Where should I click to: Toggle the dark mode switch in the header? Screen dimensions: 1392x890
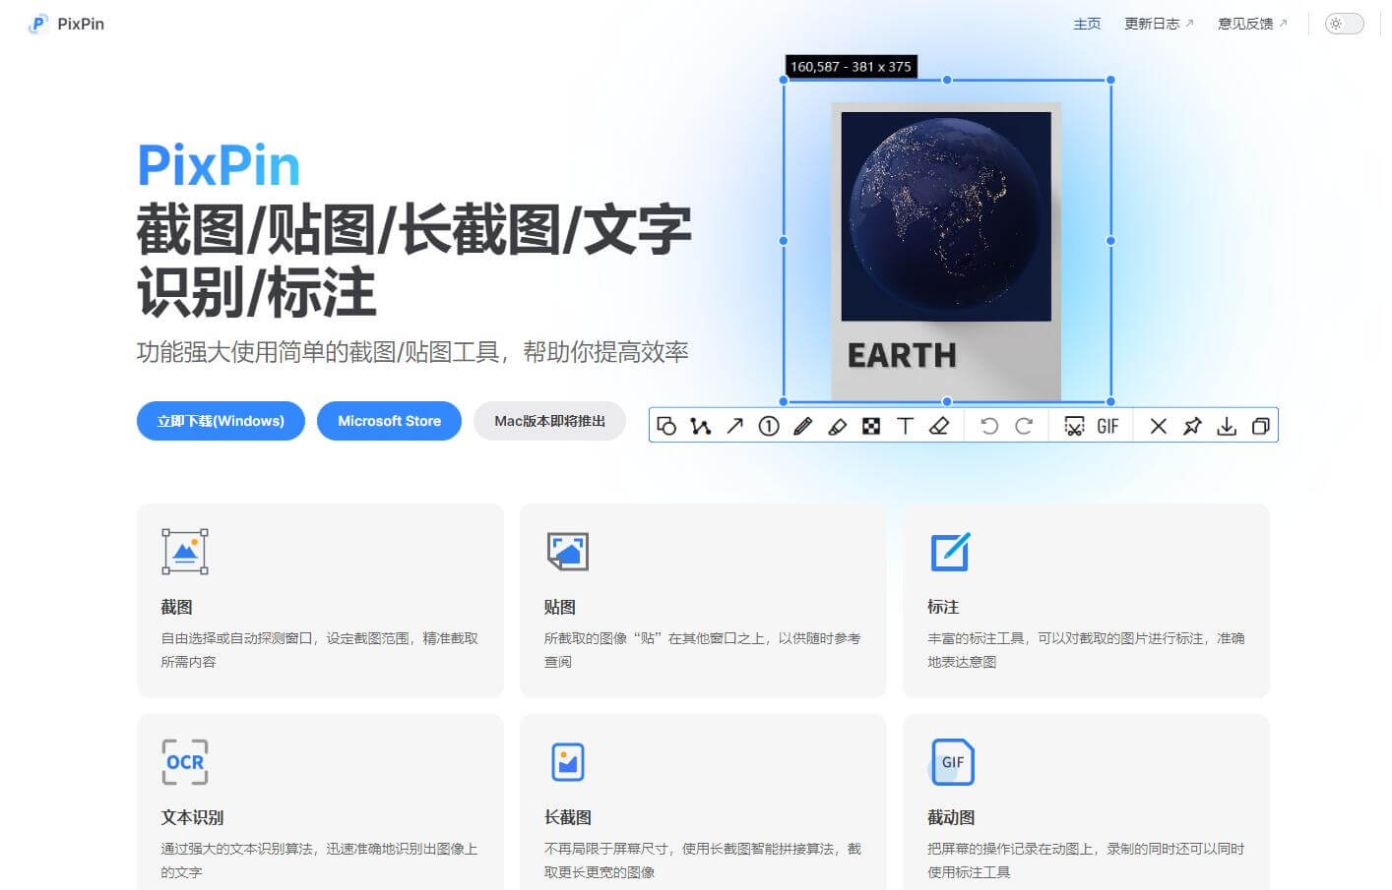coord(1343,23)
